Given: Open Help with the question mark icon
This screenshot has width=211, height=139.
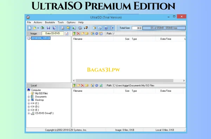Looking at the screenshot, I should (106, 28).
